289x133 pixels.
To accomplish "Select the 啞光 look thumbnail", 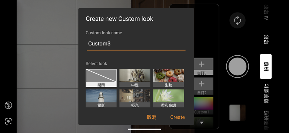I will (x=135, y=98).
